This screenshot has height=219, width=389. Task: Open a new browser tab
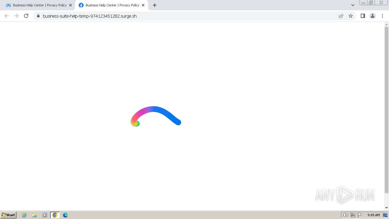click(x=155, y=5)
